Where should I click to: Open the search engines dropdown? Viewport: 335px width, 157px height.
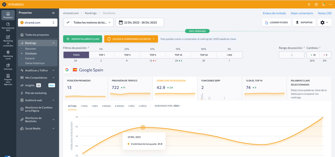[88, 22]
